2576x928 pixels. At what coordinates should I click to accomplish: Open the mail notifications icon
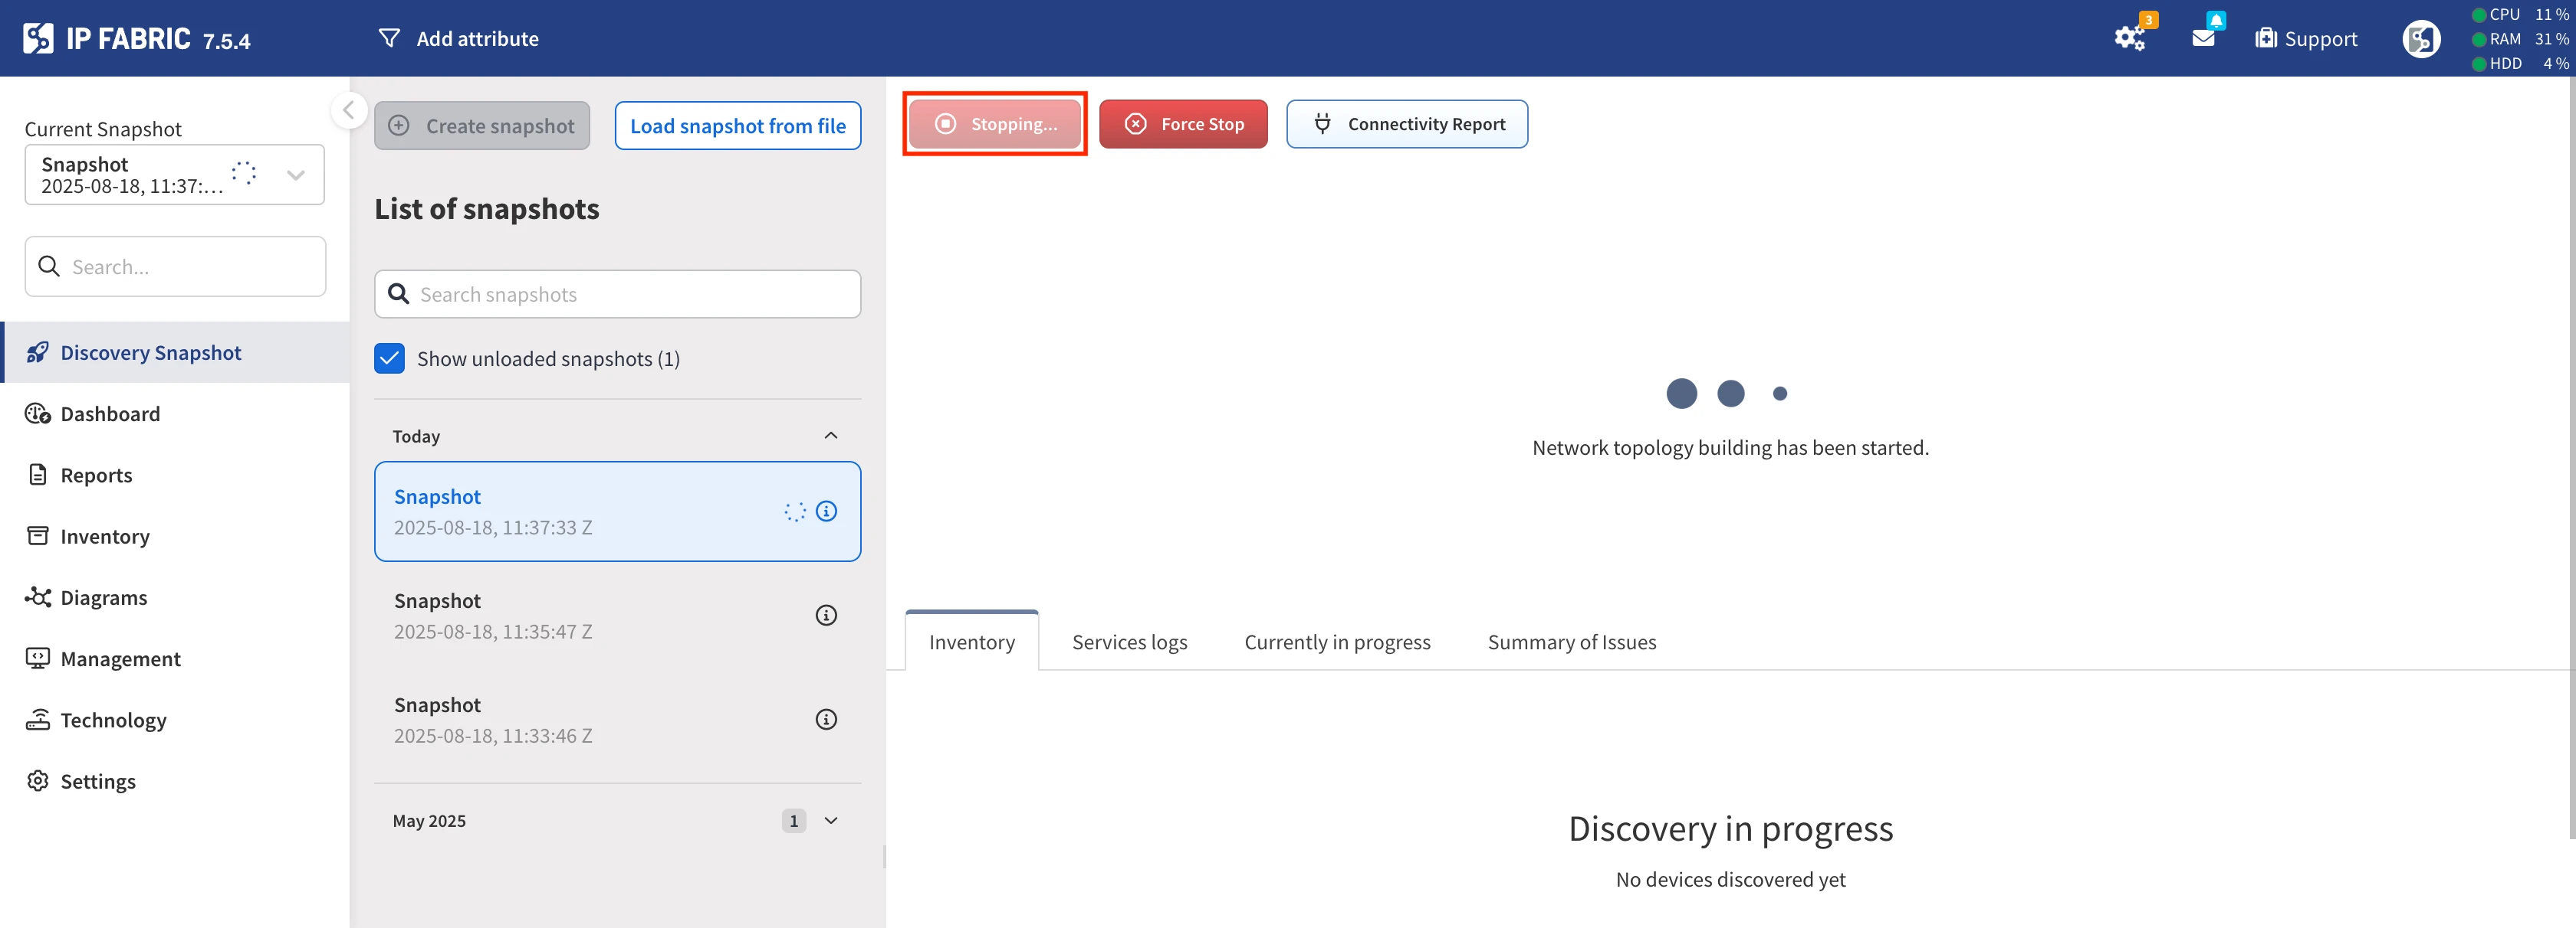pyautogui.click(x=2203, y=38)
